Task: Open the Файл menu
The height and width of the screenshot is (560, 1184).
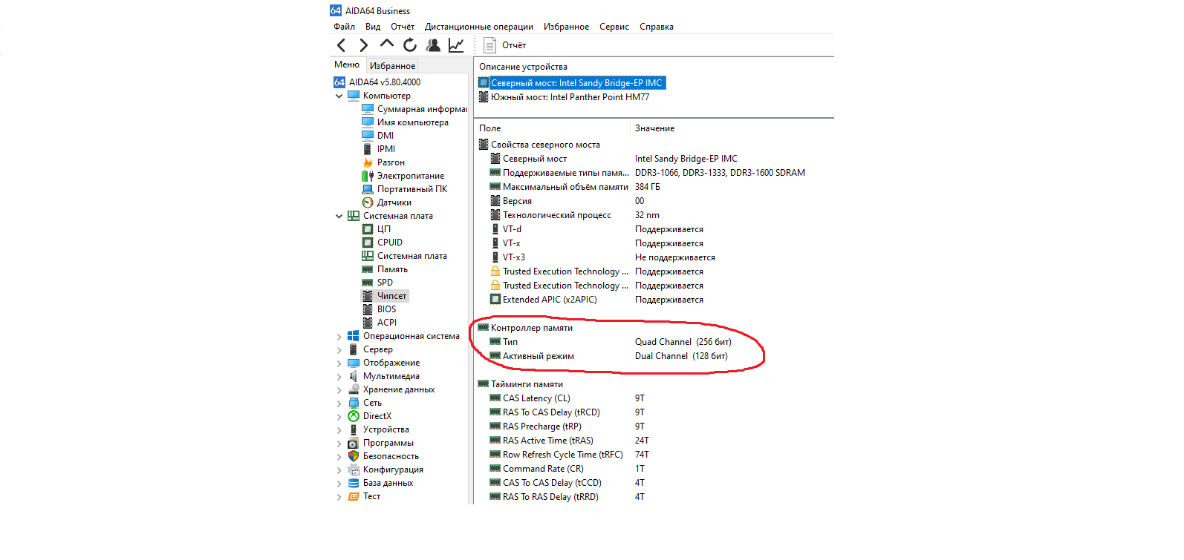Action: (344, 27)
